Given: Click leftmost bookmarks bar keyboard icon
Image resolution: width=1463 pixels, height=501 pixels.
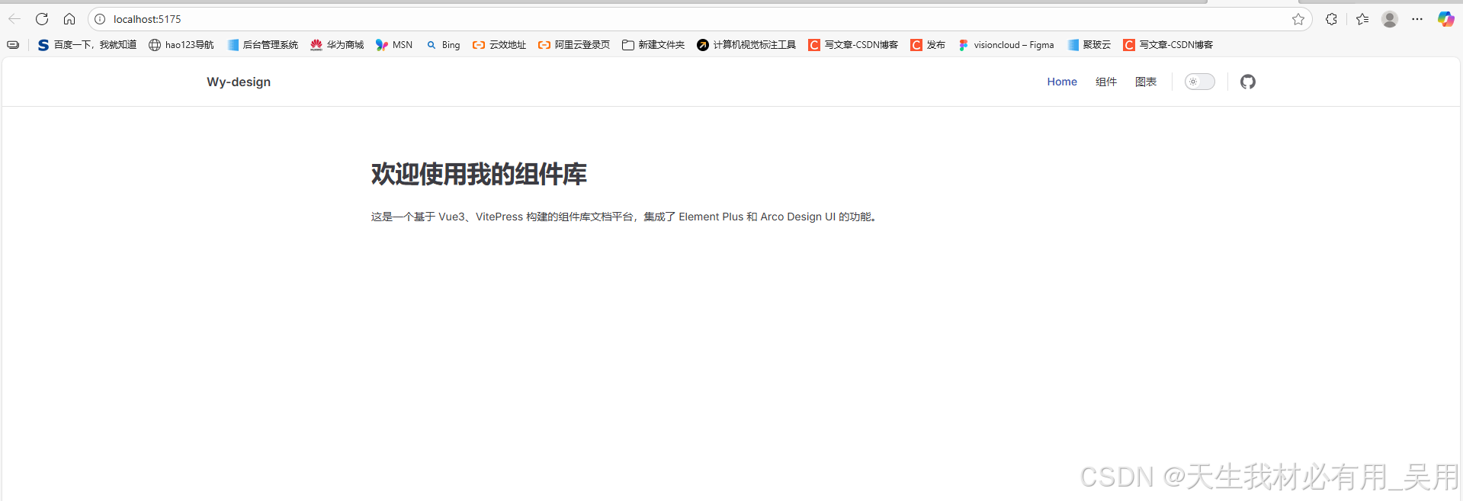Looking at the screenshot, I should 13,45.
